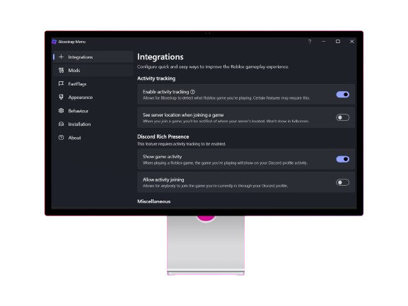The height and width of the screenshot is (306, 408).
Task: Click the Behaviour gear icon
Action: 61,110
